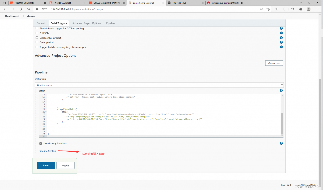Click the read aloud icon in address bar
The width and height of the screenshot is (323, 190).
(261, 9)
